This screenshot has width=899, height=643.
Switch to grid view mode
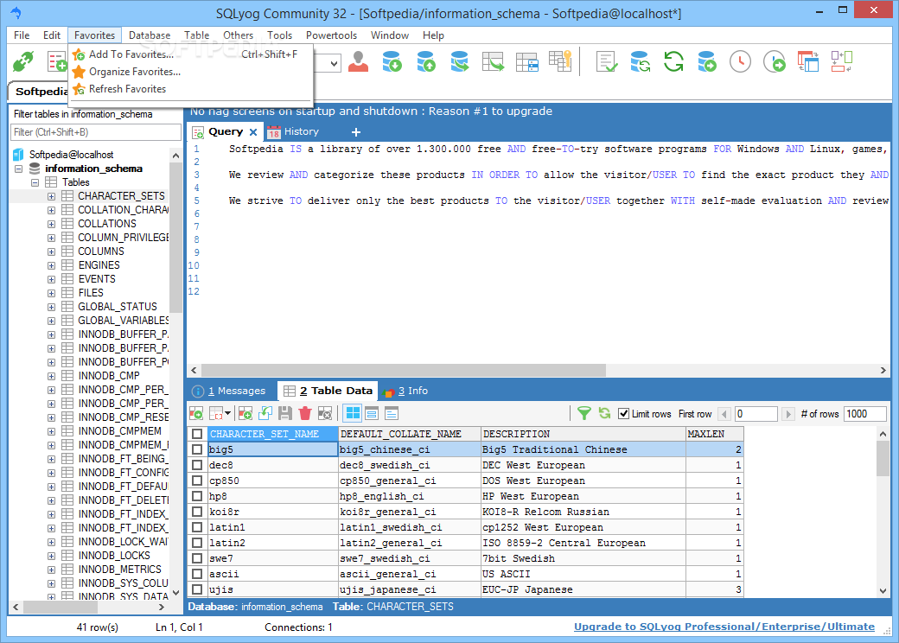(x=354, y=413)
